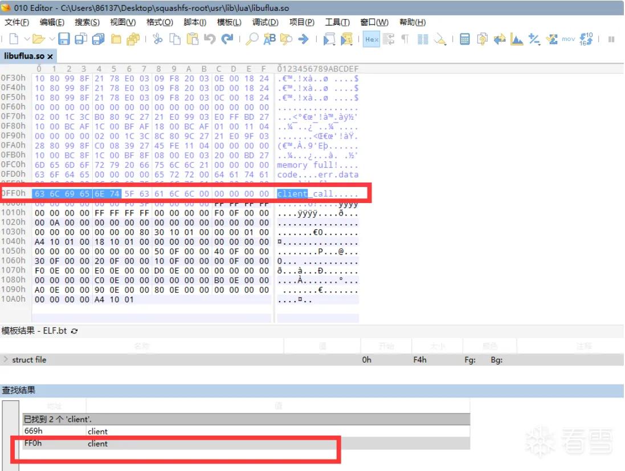Open the 模板(L) menu
625x471 pixels.
point(229,22)
